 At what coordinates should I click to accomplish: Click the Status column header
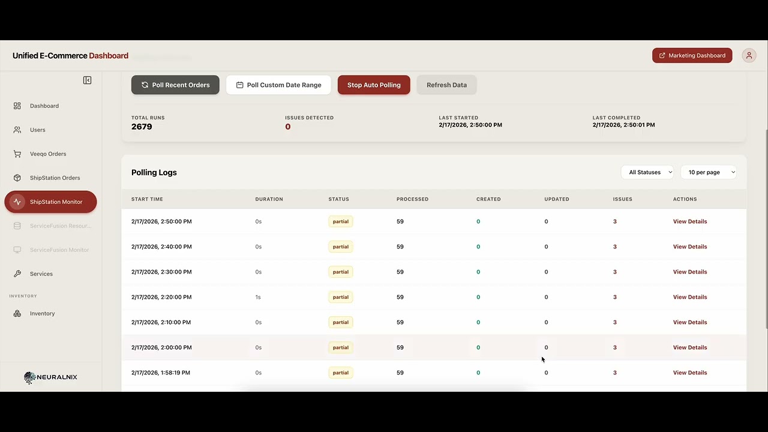338,199
